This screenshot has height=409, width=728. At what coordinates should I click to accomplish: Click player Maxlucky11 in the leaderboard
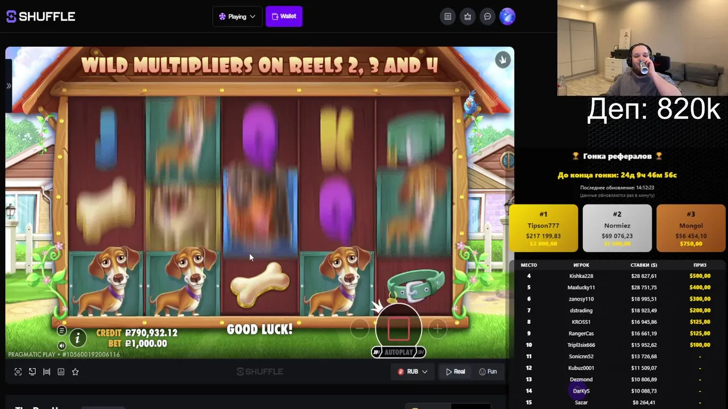(x=581, y=287)
